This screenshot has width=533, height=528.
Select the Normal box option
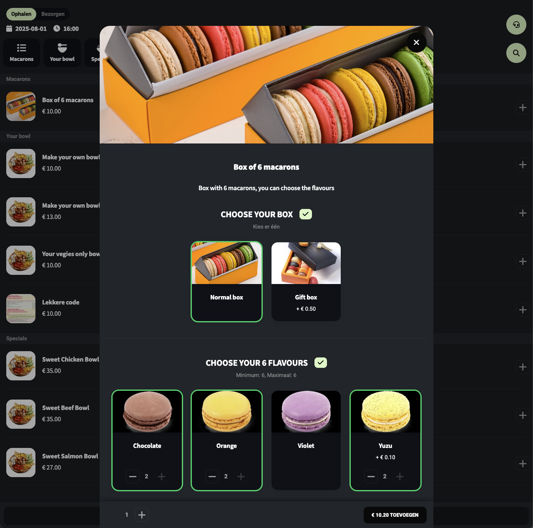[x=226, y=282]
